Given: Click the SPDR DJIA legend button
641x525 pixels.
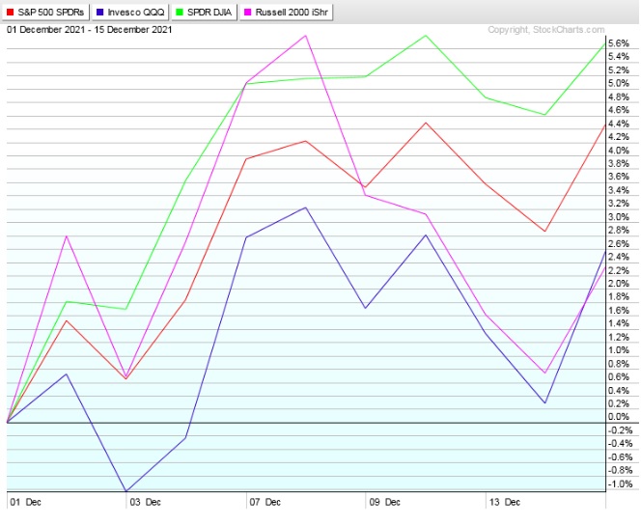Looking at the screenshot, I should tap(204, 13).
